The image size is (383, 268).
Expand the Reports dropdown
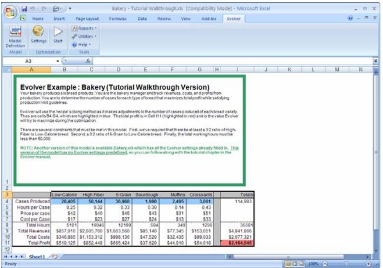(x=84, y=28)
